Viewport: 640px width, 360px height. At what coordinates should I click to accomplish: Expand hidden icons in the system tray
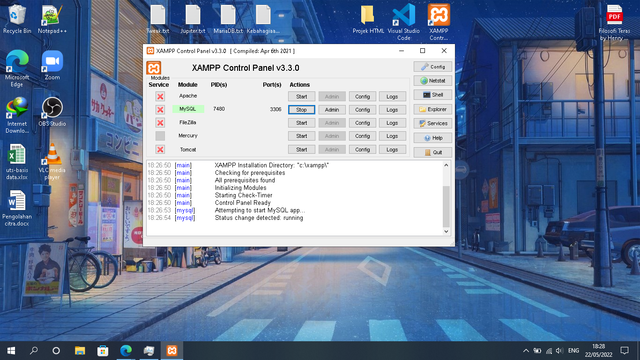coord(525,350)
